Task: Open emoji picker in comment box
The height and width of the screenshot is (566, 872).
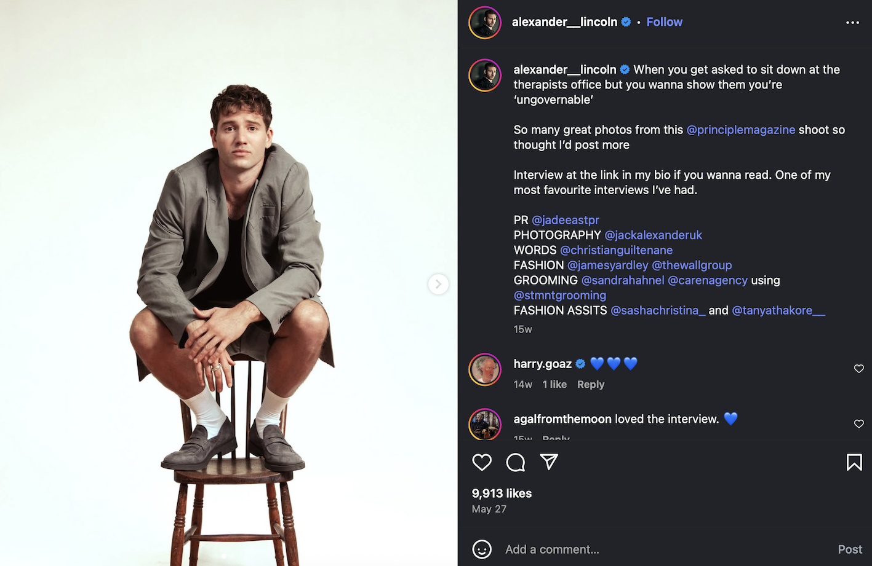Action: click(x=482, y=549)
